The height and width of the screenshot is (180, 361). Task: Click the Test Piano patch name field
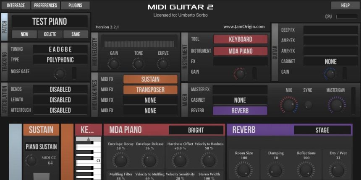[x=50, y=22]
